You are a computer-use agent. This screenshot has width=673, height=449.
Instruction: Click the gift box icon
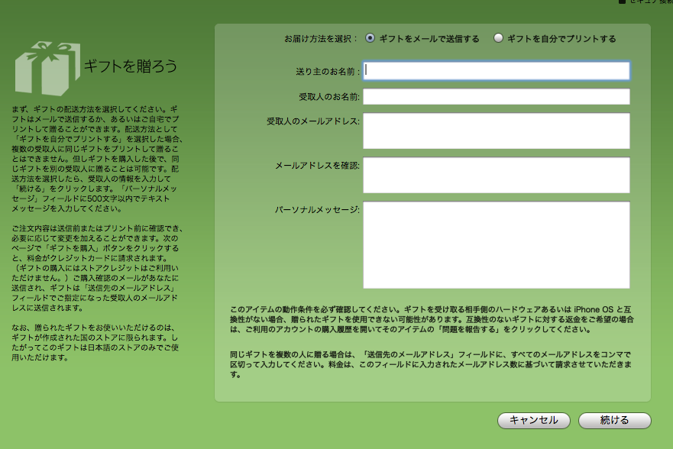click(47, 68)
